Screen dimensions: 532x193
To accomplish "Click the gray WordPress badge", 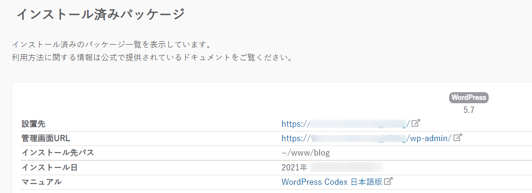I will pos(469,97).
